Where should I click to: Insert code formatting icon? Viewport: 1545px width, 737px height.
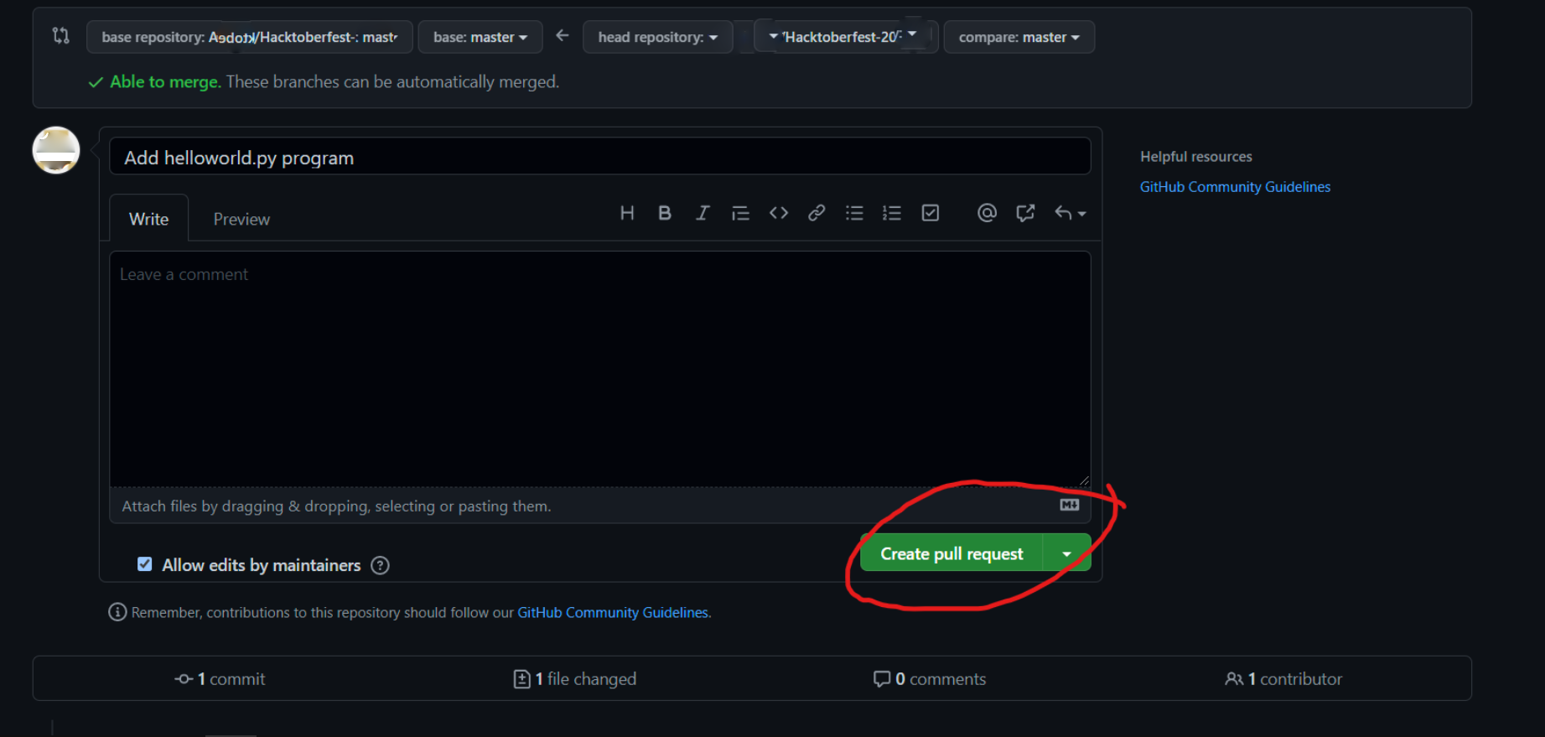click(x=779, y=213)
